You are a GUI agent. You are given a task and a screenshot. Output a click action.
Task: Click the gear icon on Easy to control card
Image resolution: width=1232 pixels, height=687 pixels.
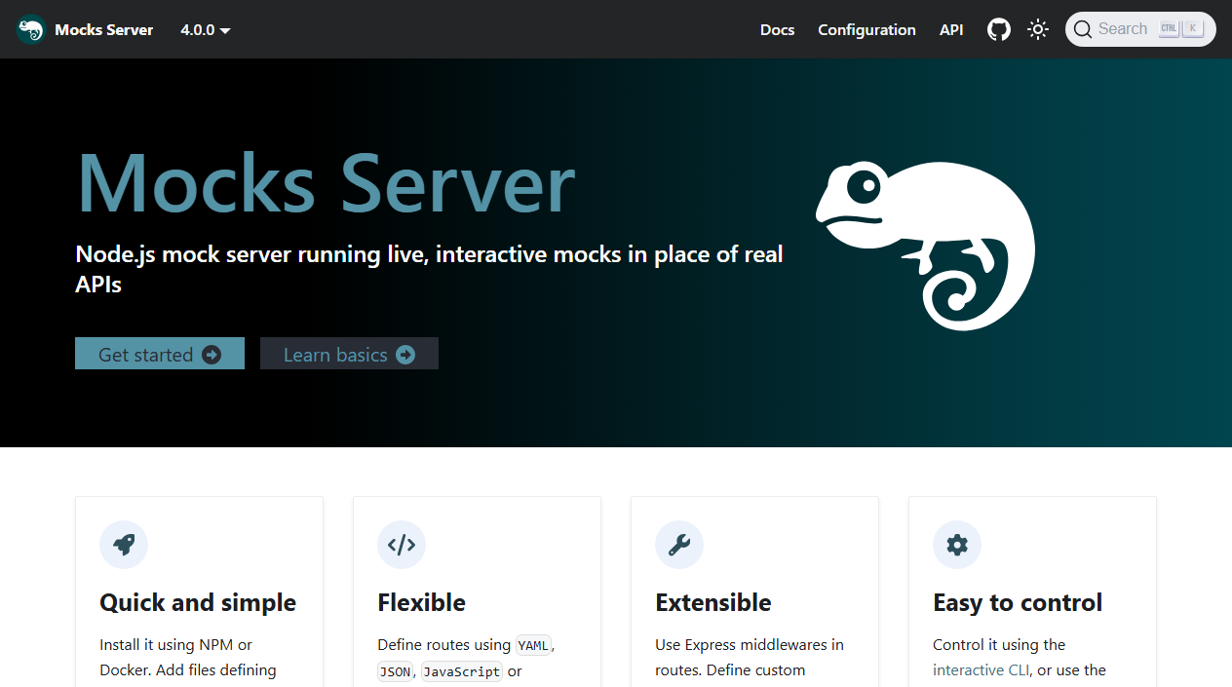pyautogui.click(x=956, y=545)
